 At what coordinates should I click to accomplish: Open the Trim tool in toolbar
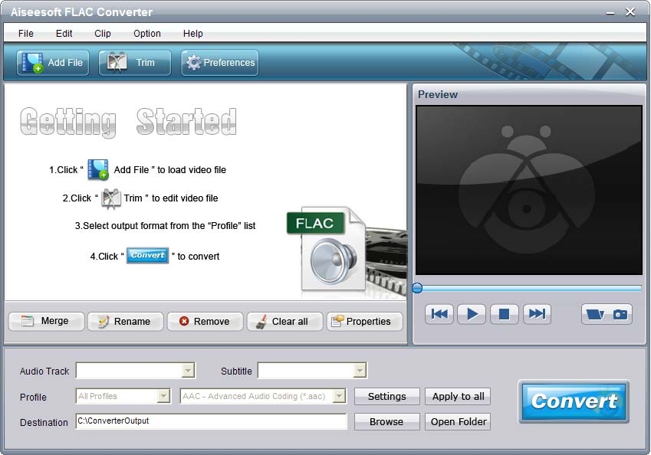[x=134, y=63]
